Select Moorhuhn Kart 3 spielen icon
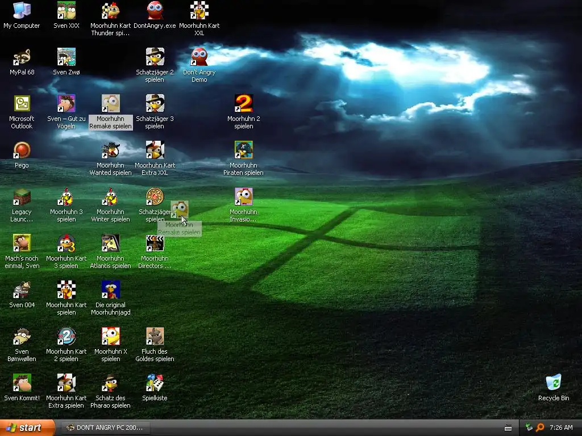582x436 pixels. (x=66, y=243)
